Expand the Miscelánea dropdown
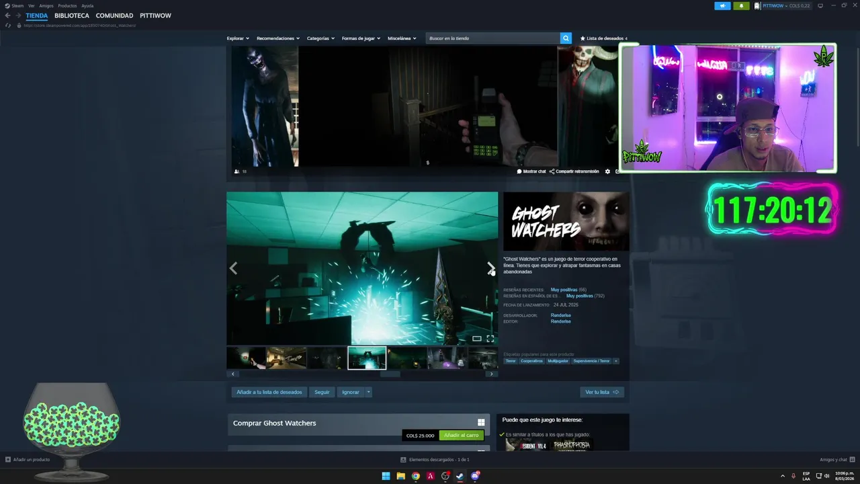The width and height of the screenshot is (860, 484). [x=402, y=38]
